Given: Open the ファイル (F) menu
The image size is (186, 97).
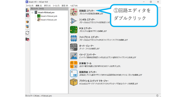Looking at the screenshot, I should click(30, 6).
